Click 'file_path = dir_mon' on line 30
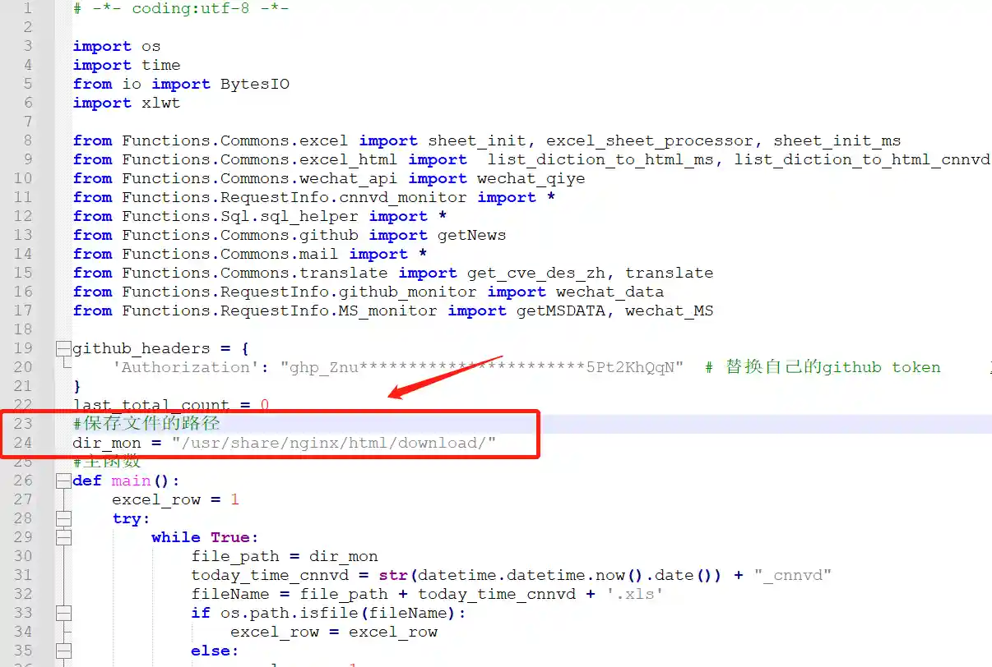The width and height of the screenshot is (992, 667). [285, 556]
